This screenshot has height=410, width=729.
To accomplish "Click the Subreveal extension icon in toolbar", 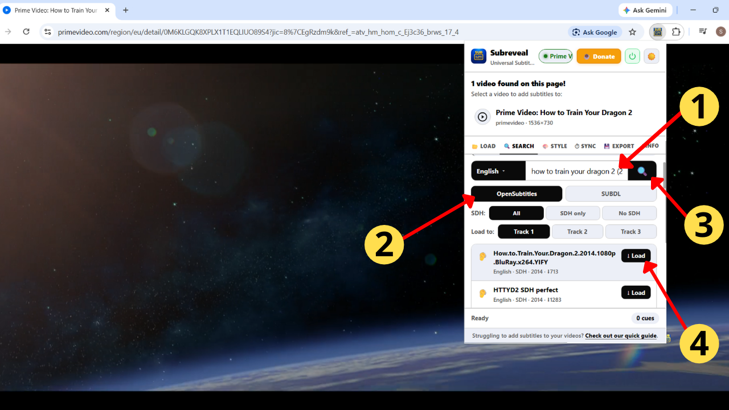I will pos(658,32).
